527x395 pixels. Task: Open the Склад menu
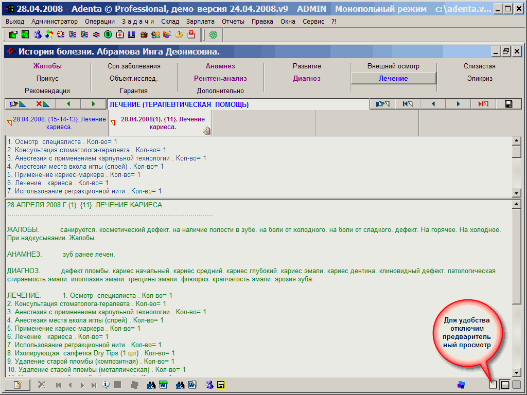(x=170, y=21)
